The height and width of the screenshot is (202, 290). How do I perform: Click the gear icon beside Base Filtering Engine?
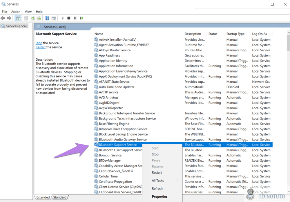point(96,124)
